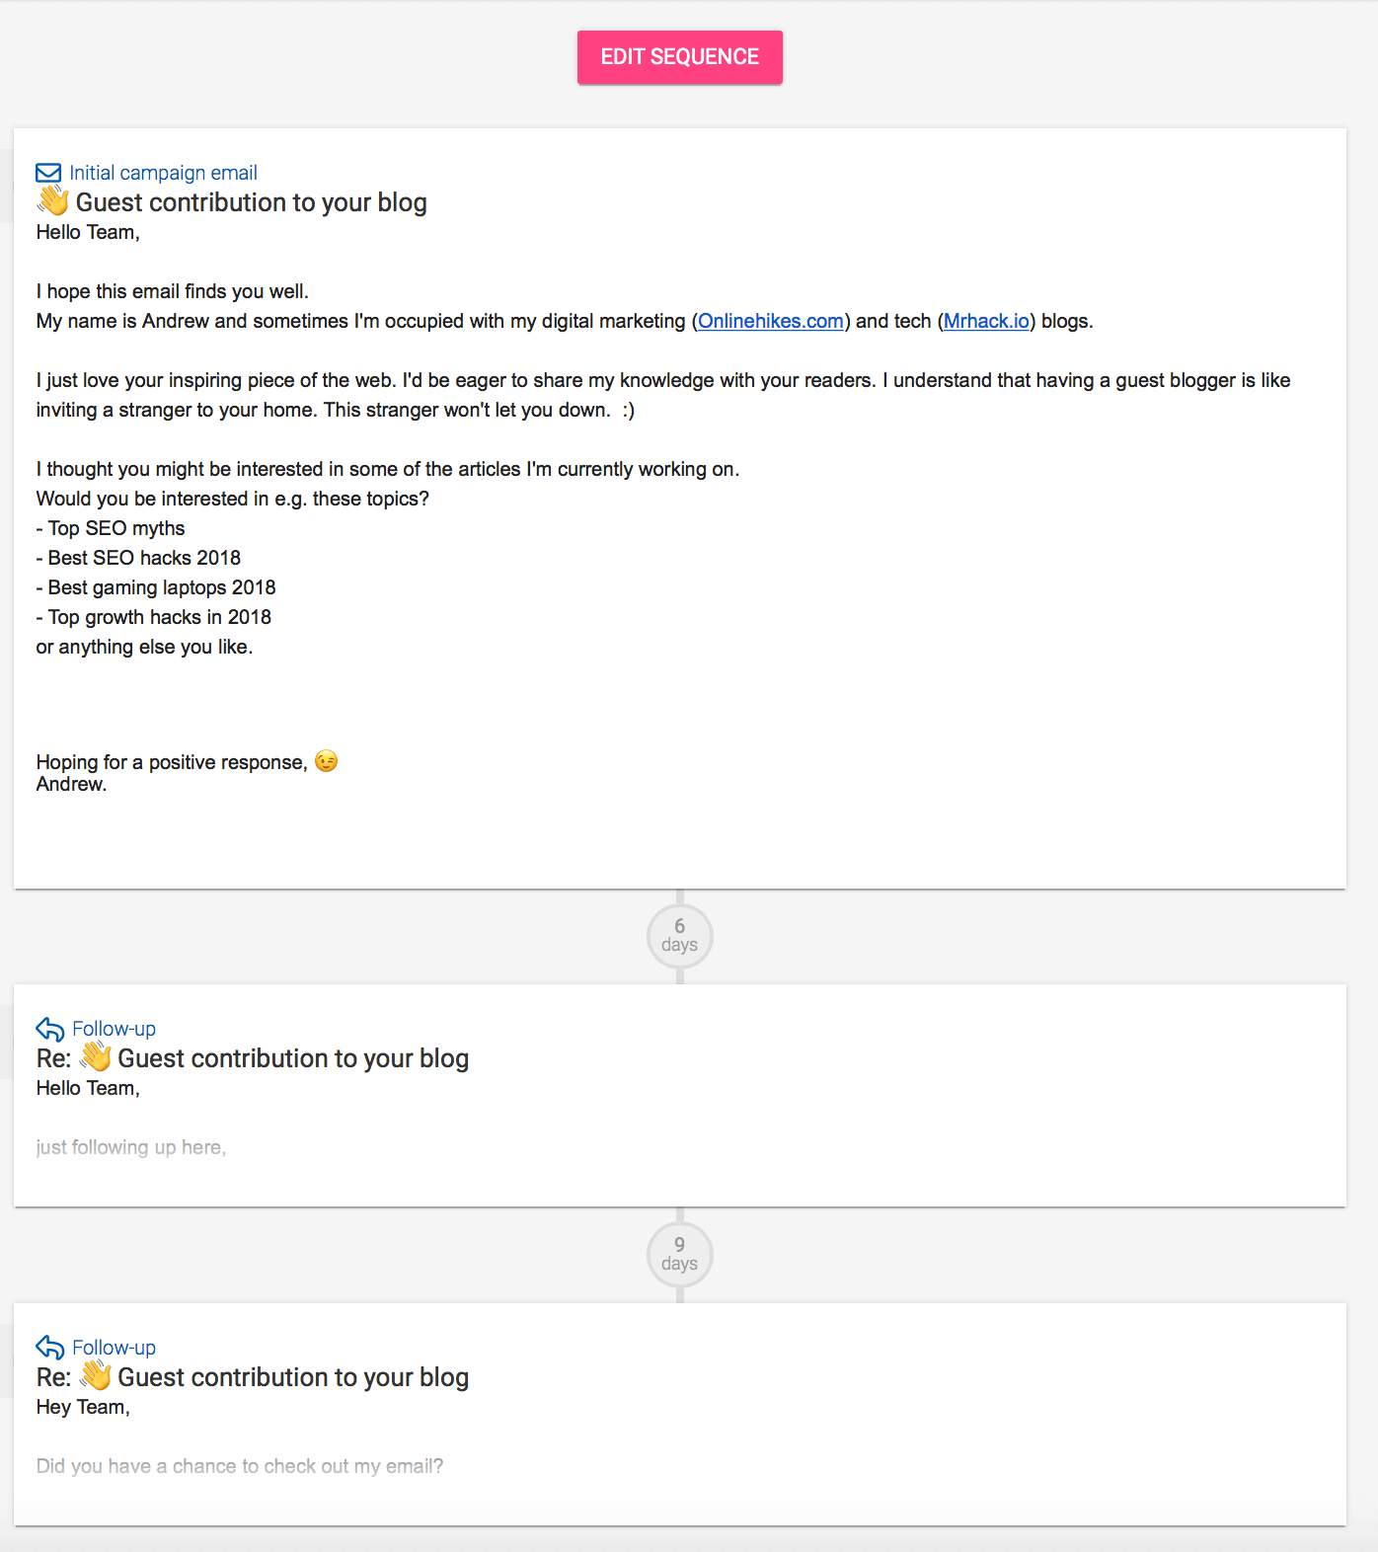Image resolution: width=1378 pixels, height=1552 pixels.
Task: Open the Mrhack.io link
Action: point(986,321)
